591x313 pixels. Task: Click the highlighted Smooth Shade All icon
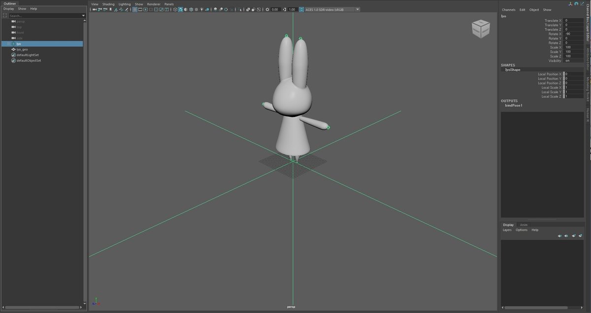click(x=180, y=9)
